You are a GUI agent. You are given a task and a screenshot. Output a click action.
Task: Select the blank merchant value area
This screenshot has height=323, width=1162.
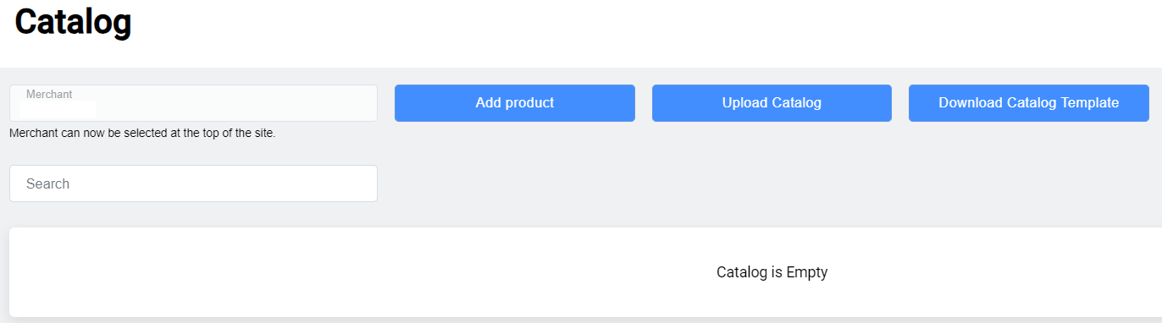point(58,109)
